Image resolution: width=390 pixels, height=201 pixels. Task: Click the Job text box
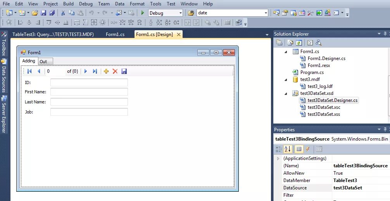point(89,112)
